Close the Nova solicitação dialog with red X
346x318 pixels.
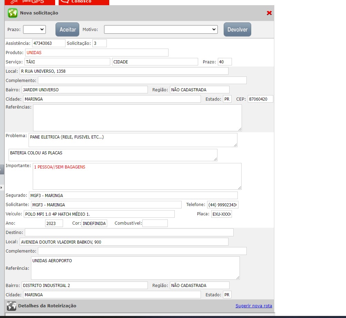tap(269, 13)
